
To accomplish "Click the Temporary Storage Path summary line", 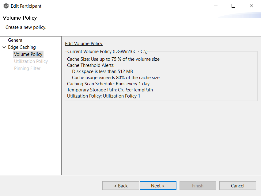I will (x=110, y=90).
